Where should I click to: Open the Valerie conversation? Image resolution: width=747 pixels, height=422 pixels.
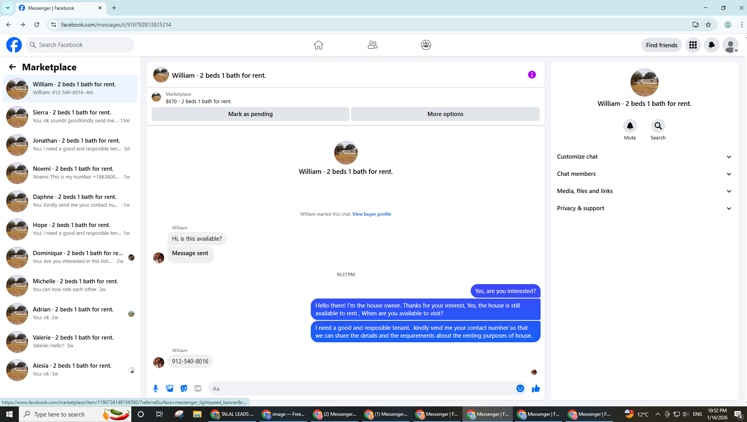pos(70,342)
